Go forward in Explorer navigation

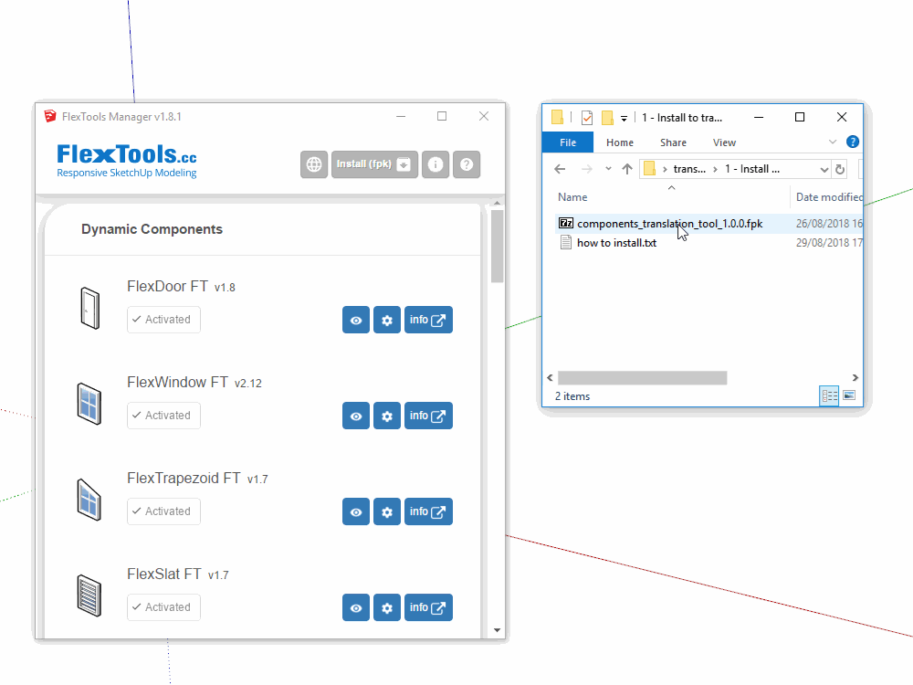coord(587,169)
